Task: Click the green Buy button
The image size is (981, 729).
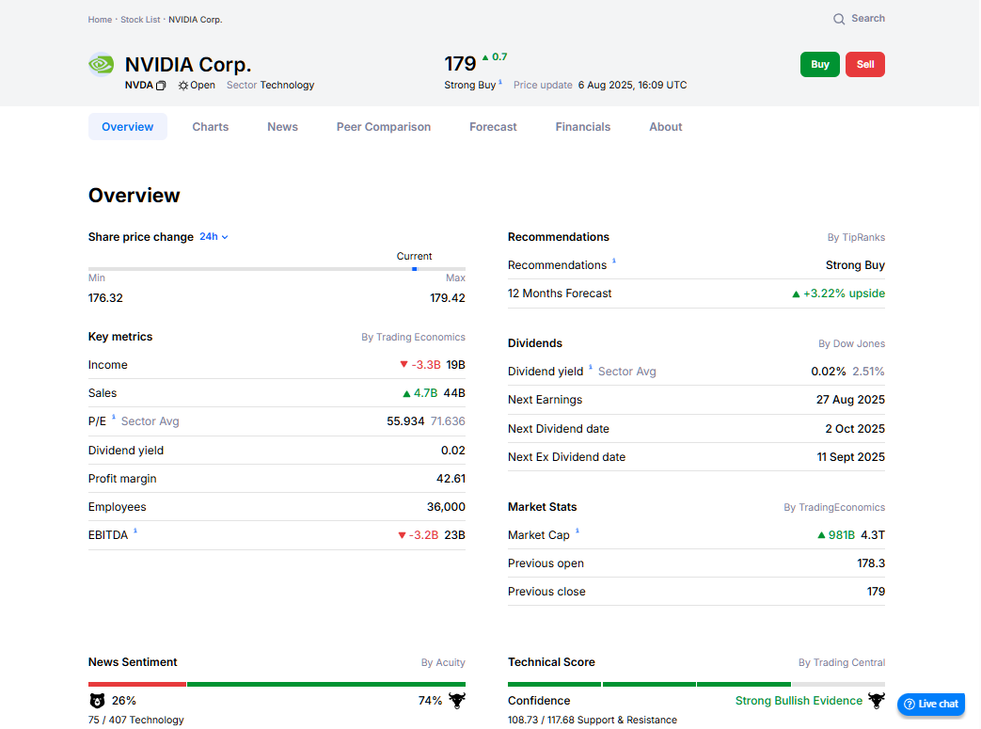Action: tap(819, 65)
